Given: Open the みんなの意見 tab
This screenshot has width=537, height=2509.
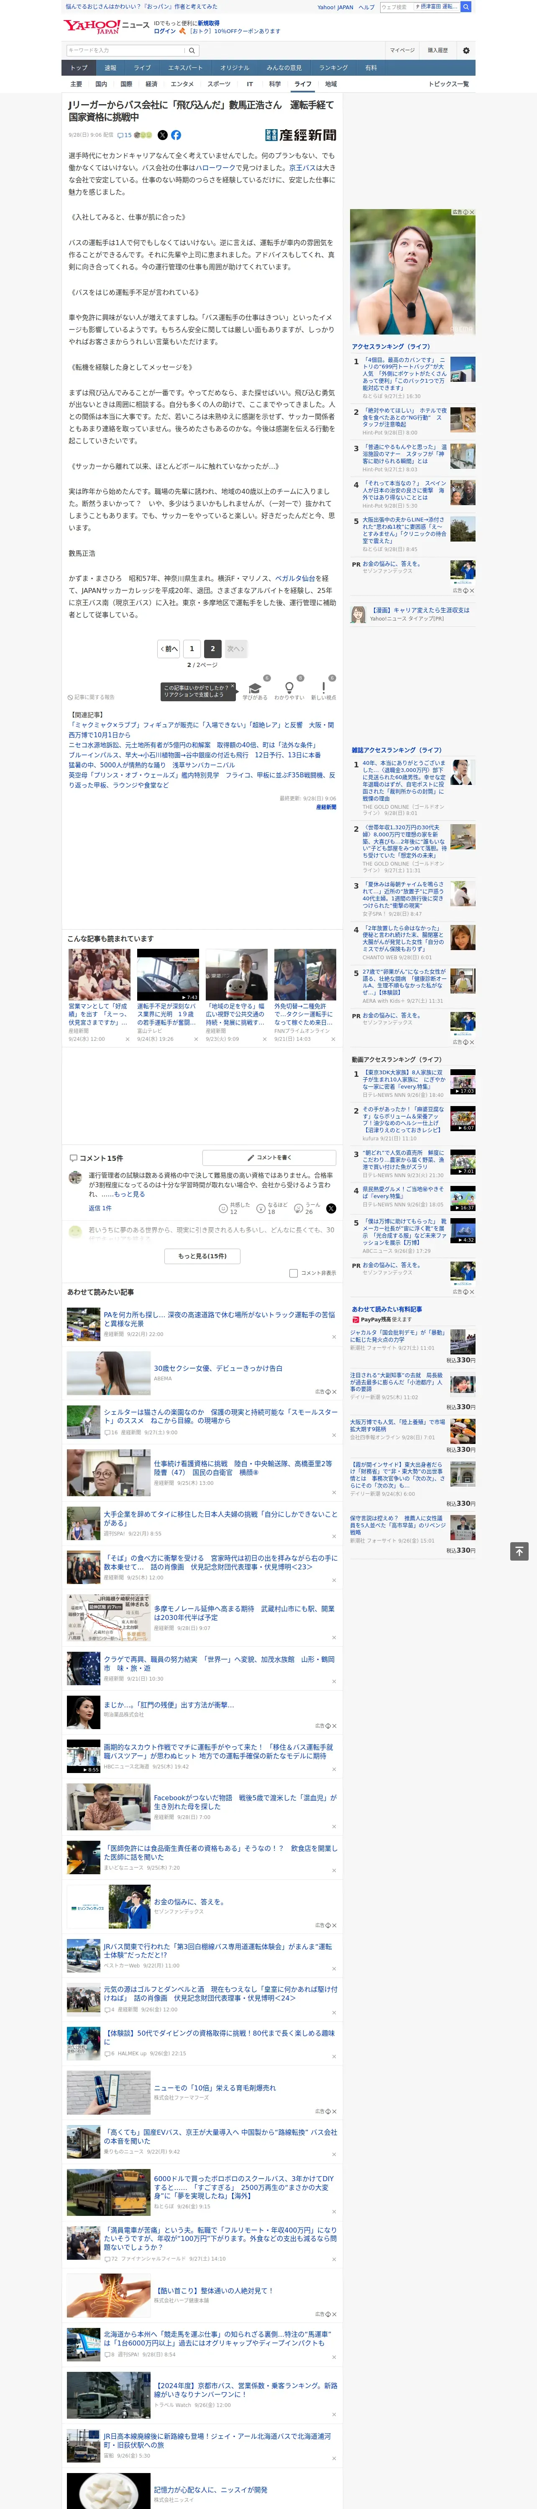Looking at the screenshot, I should (x=284, y=68).
